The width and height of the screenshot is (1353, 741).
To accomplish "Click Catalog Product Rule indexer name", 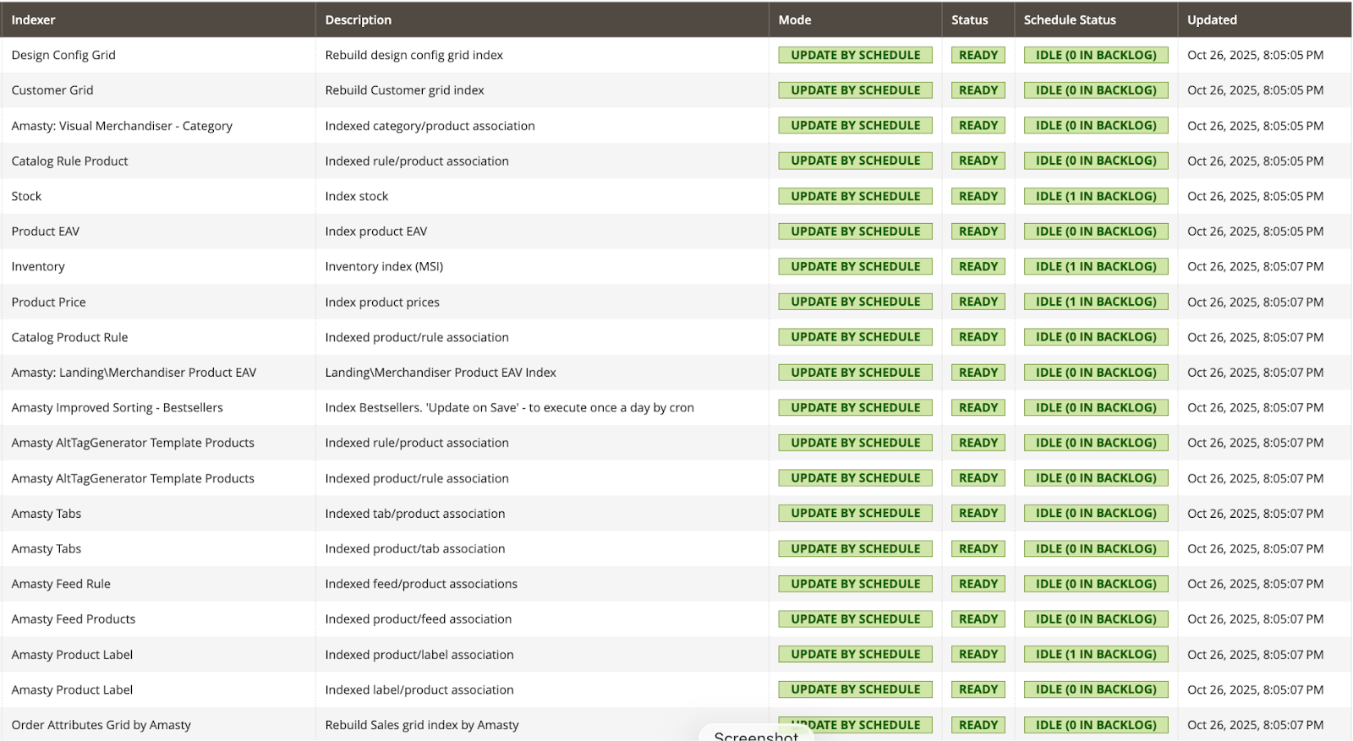I will (x=69, y=337).
